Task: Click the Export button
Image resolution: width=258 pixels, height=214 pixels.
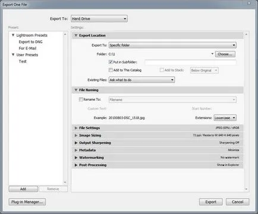Action: [x=210, y=202]
